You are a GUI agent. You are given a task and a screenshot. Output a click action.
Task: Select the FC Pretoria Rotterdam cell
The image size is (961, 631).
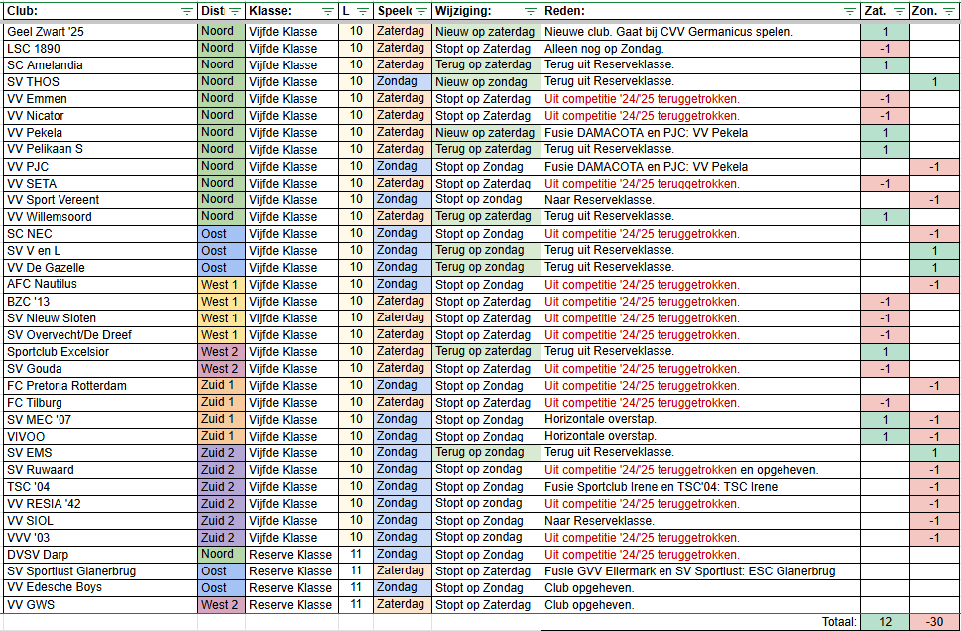(100, 386)
